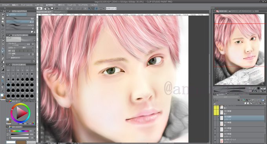The height and width of the screenshot is (144, 267).
Task: Show the hidden 肌 layer visibility cell
Action: coord(215,124)
